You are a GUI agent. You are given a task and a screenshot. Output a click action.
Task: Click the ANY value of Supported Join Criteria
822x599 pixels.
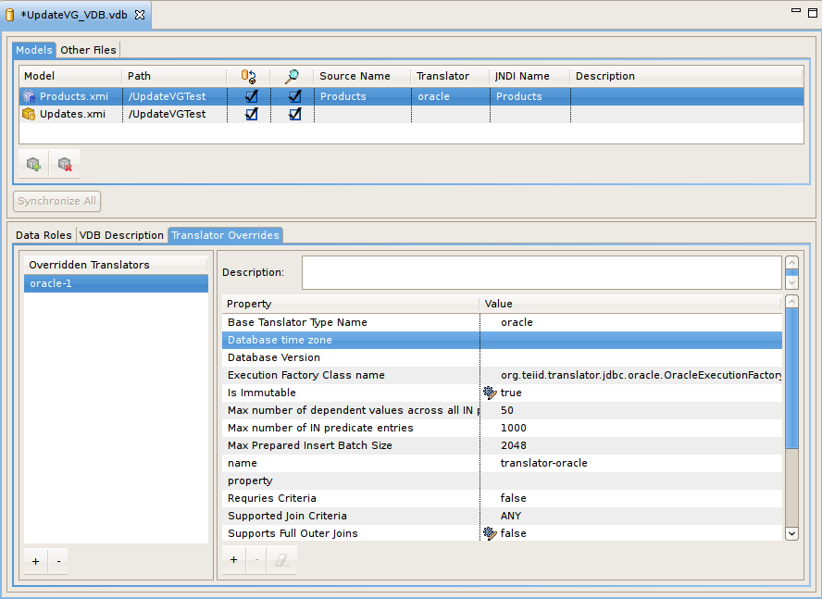pyautogui.click(x=511, y=516)
